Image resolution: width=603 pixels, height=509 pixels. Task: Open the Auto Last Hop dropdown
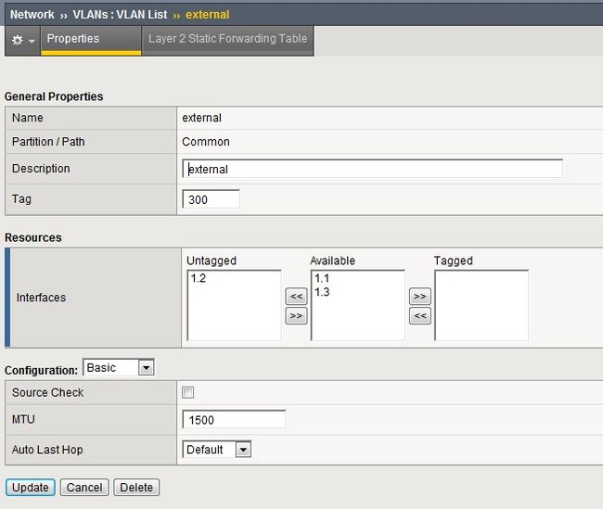pyautogui.click(x=216, y=449)
